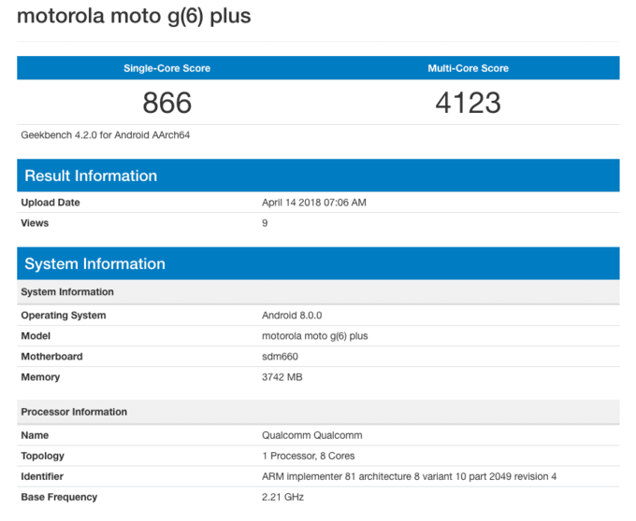Viewport: 636px width, 521px height.
Task: Click the Views count value 9
Action: tap(265, 223)
